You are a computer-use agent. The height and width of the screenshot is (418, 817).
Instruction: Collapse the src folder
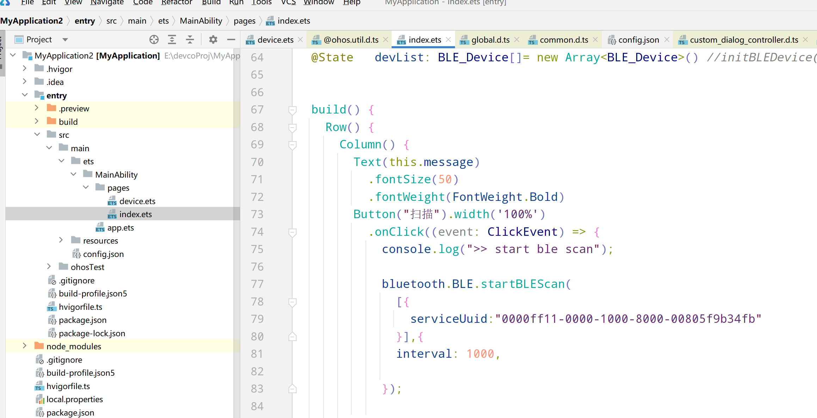pos(37,135)
